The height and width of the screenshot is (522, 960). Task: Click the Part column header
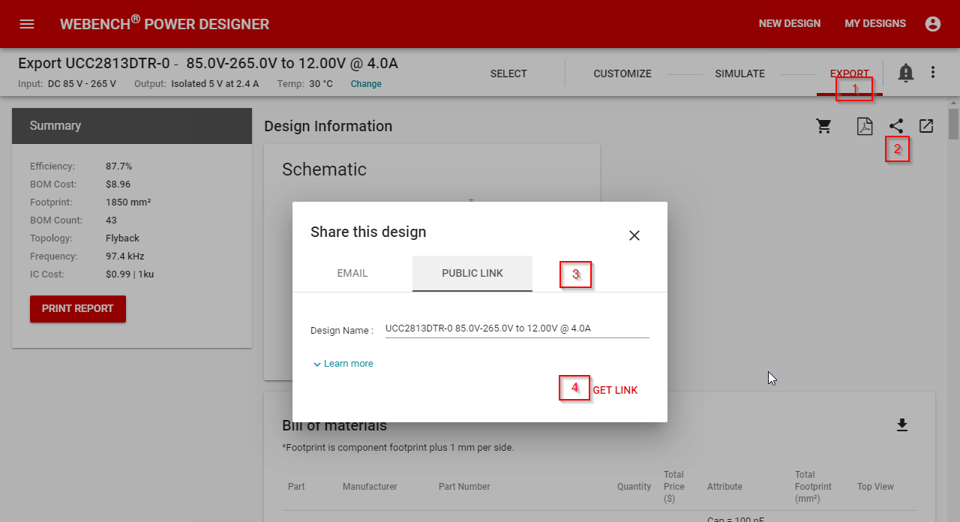click(x=296, y=487)
